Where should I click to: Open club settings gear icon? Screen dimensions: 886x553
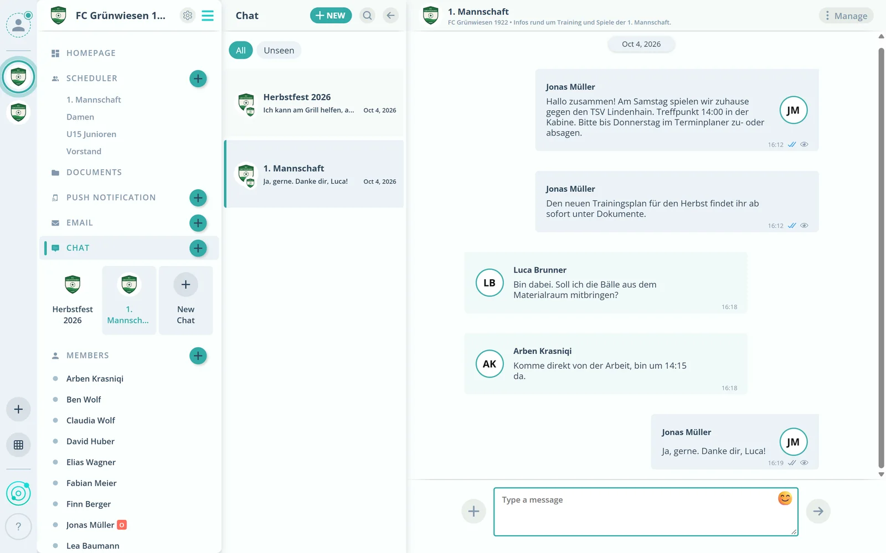(188, 15)
